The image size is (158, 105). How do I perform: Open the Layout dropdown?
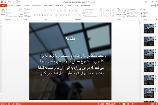(x=28, y=9)
